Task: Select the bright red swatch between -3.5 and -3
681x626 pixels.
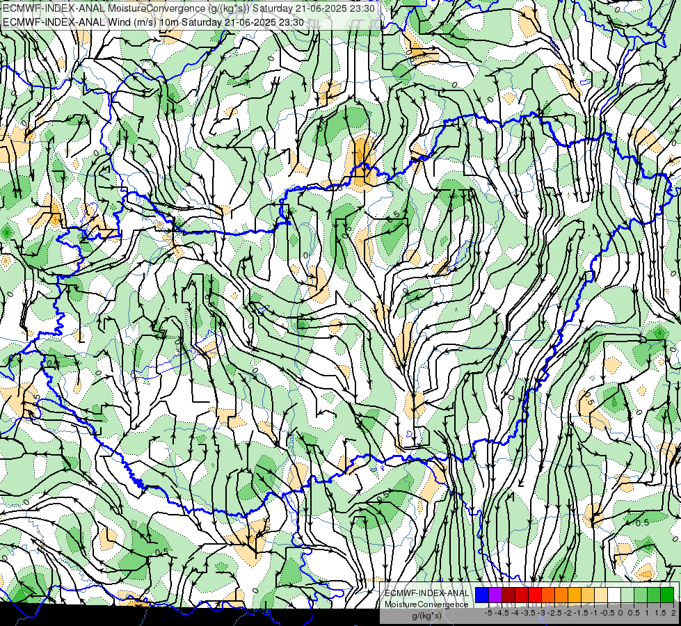Action: point(535,595)
